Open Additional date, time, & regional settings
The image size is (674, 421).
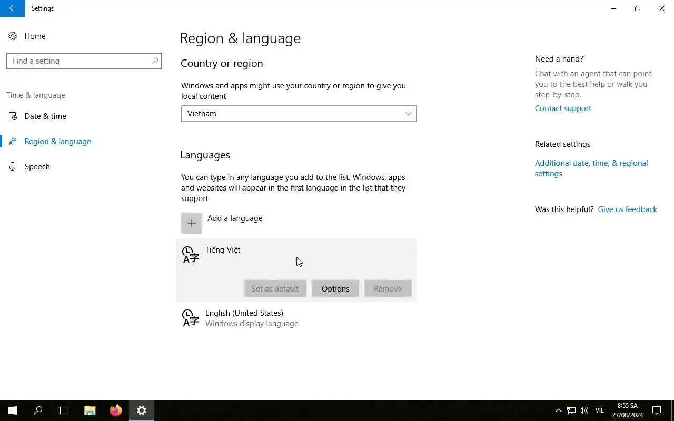point(591,168)
